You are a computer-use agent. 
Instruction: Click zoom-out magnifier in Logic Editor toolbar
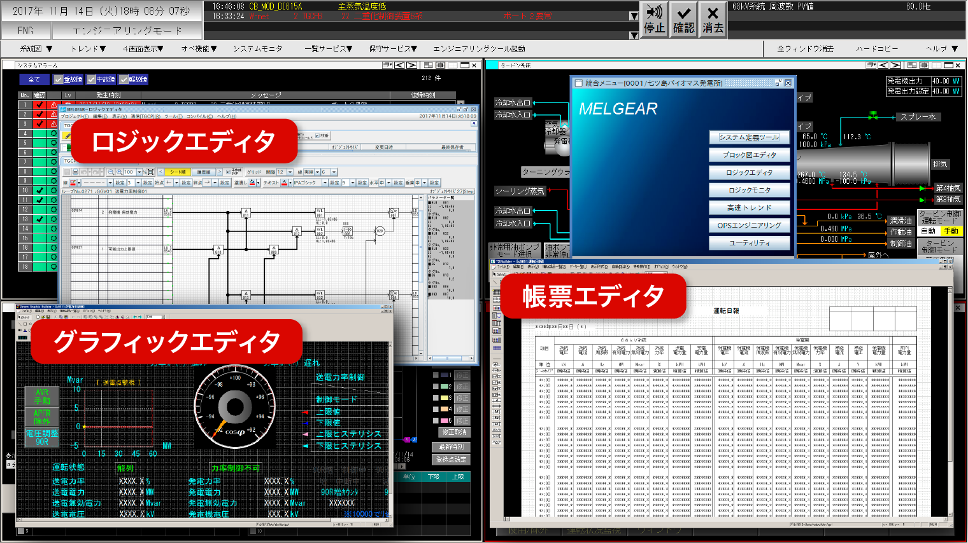pos(111,172)
